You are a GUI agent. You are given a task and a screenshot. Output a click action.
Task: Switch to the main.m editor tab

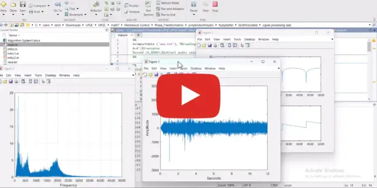122,35
